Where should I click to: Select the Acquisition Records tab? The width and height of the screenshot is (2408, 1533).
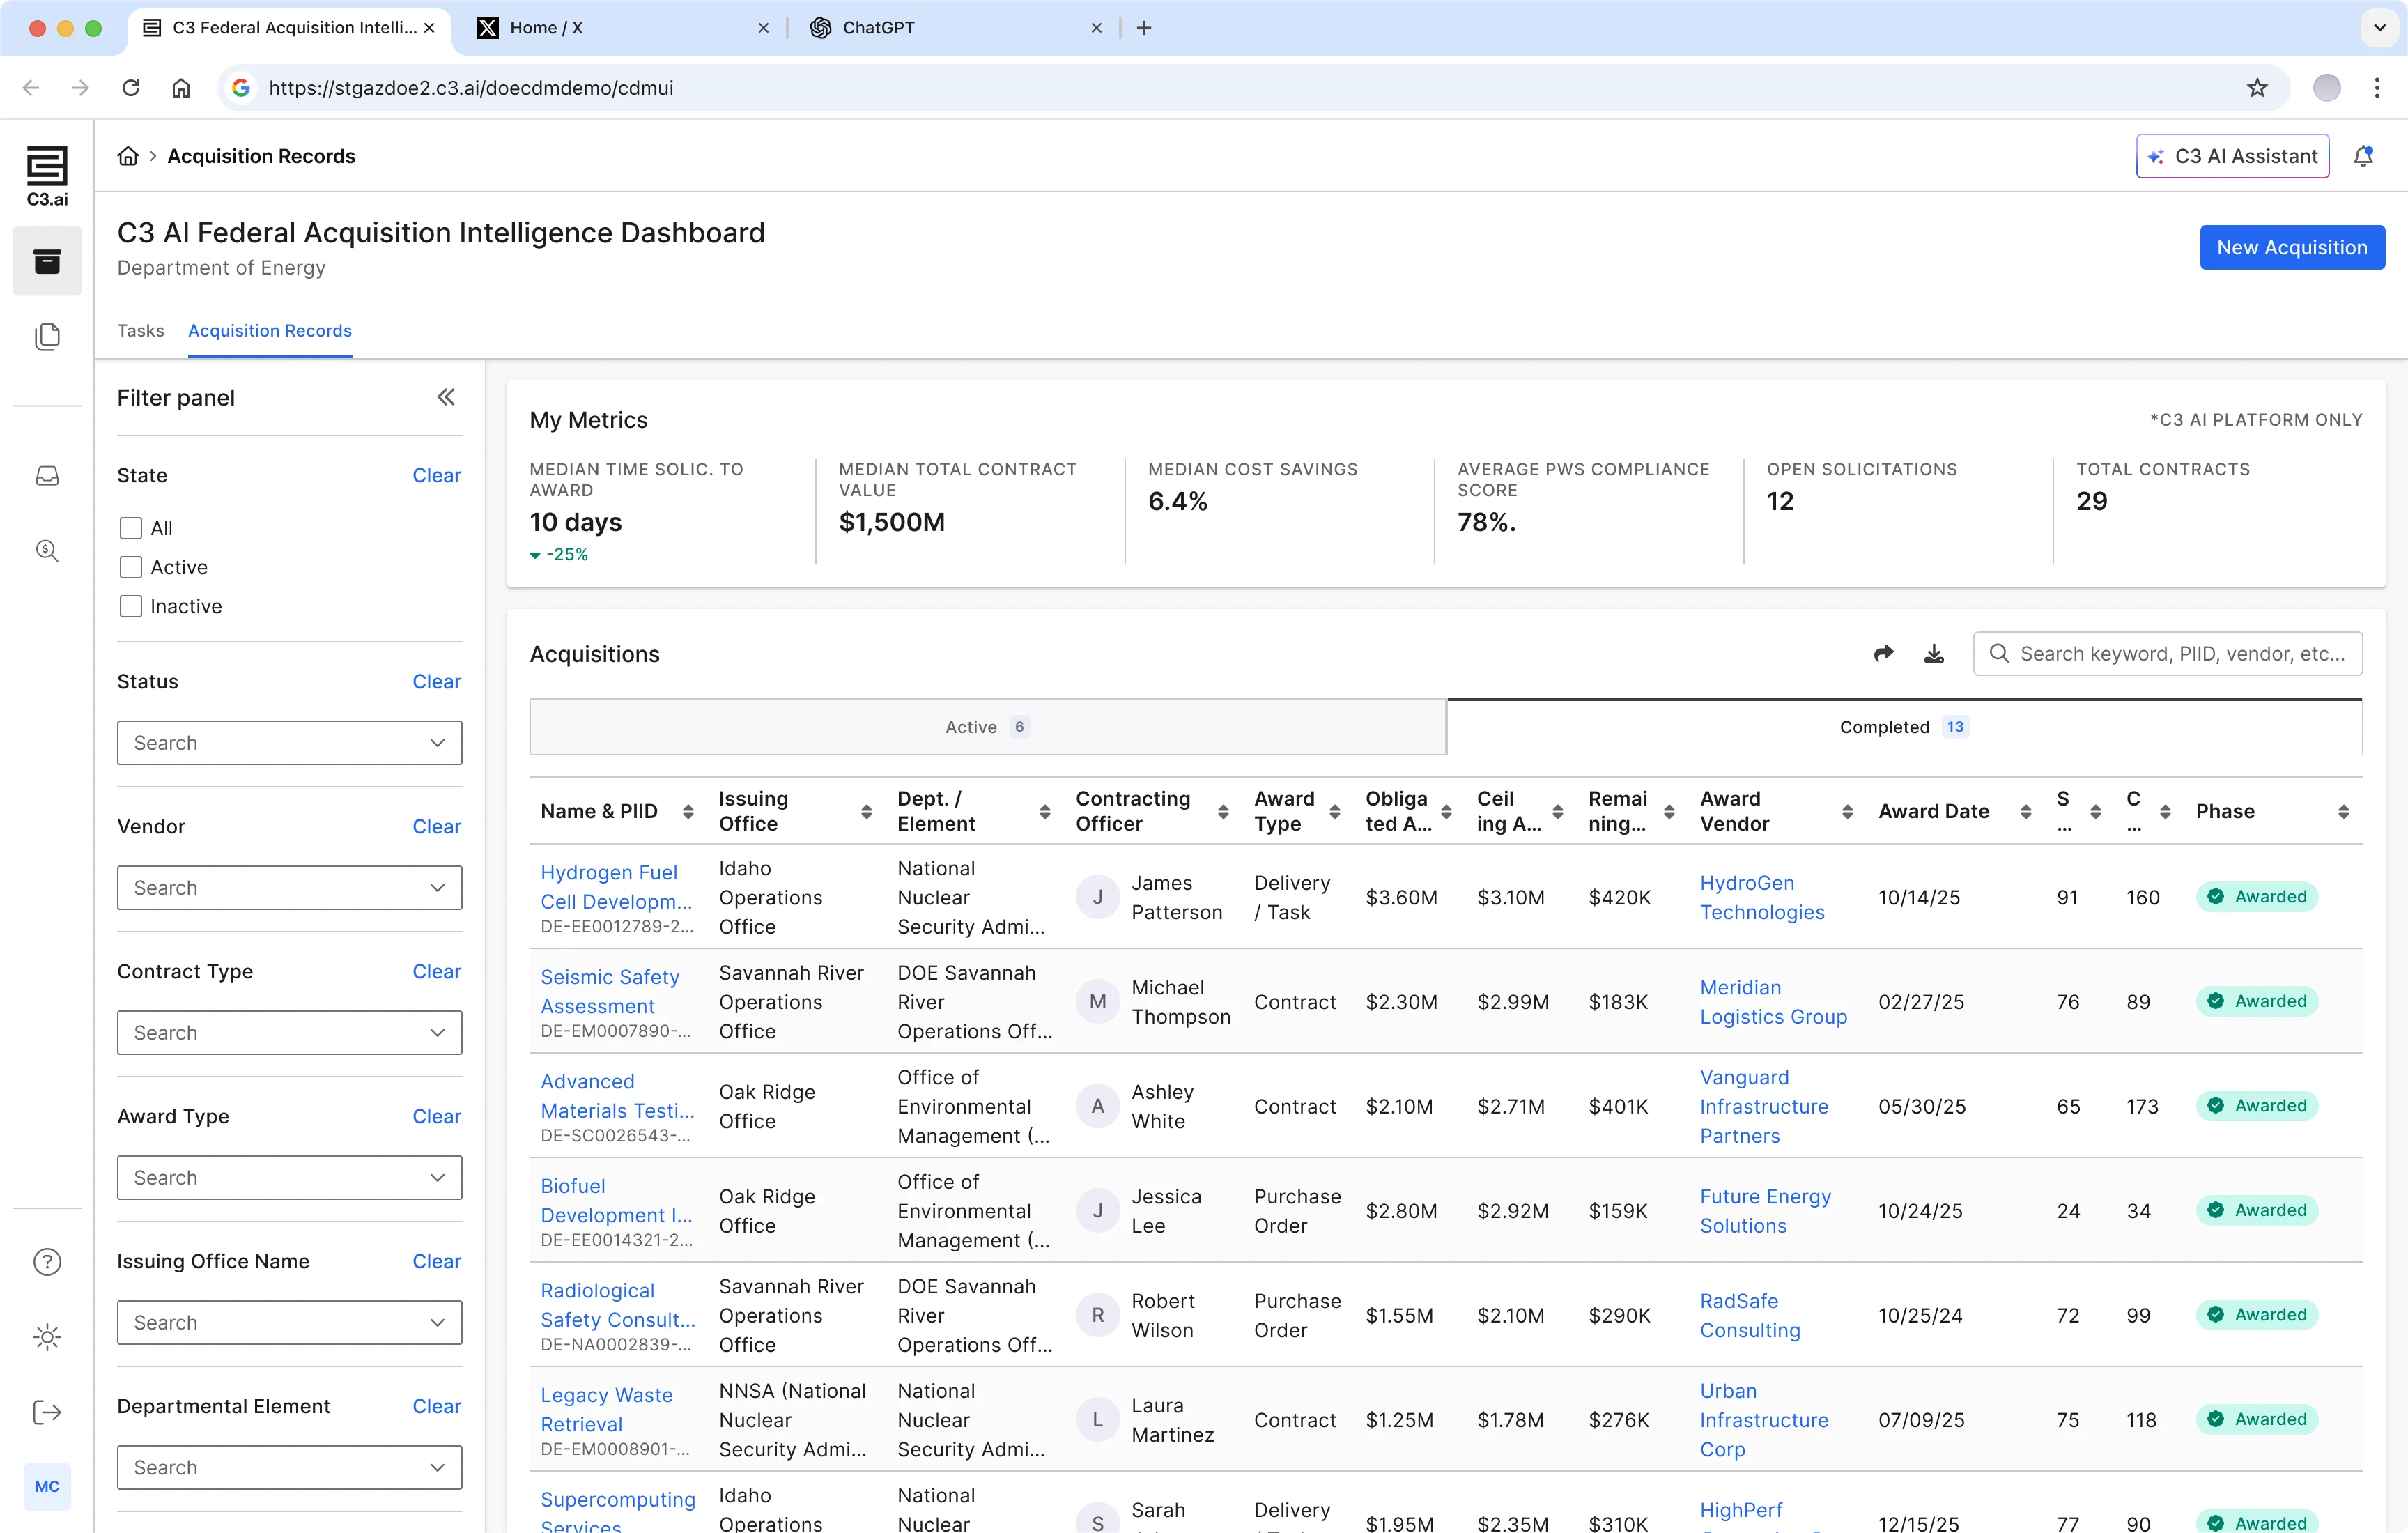tap(270, 330)
